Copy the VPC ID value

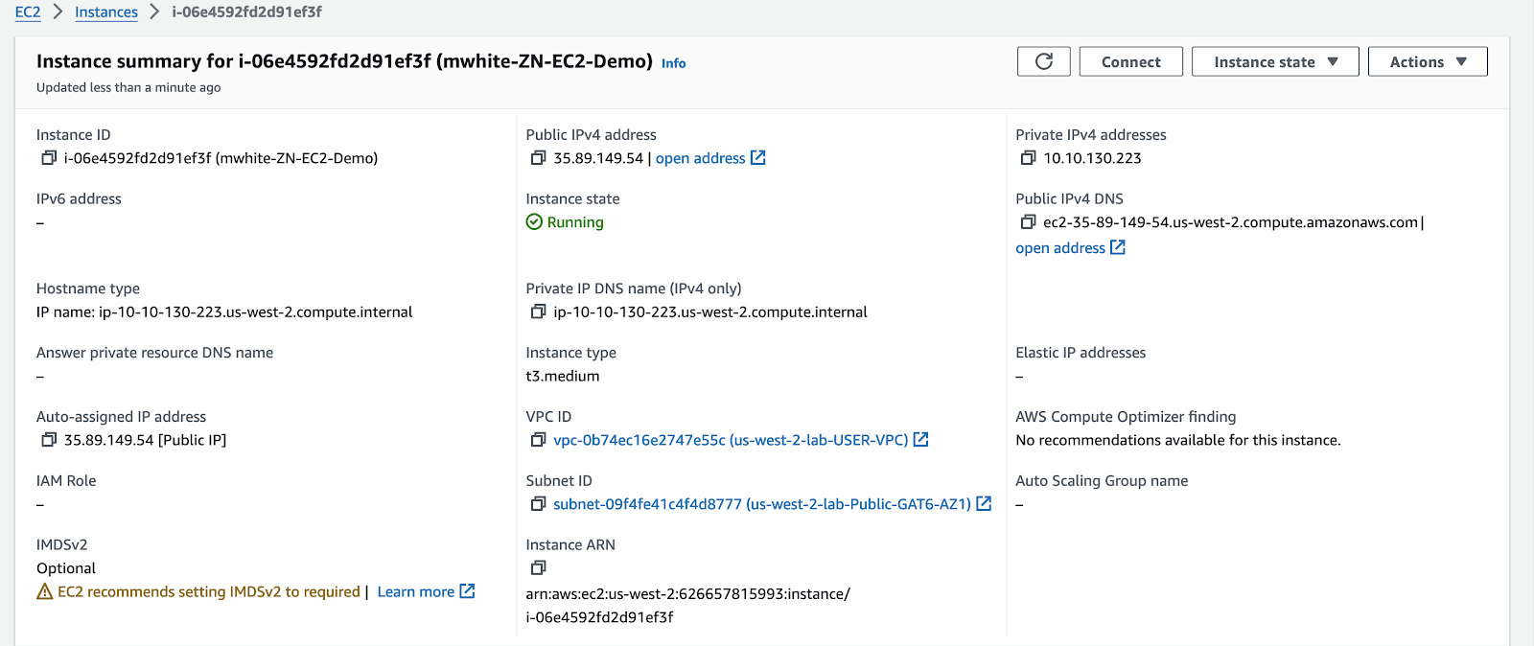point(538,440)
